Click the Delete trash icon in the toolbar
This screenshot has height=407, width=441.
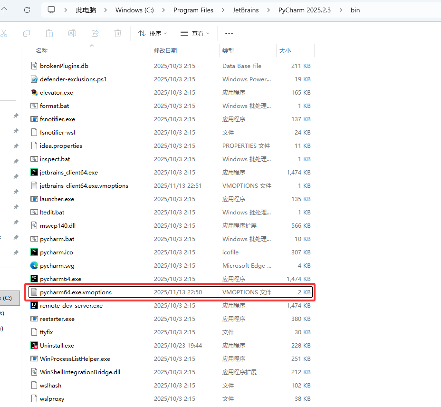pyautogui.click(x=118, y=33)
